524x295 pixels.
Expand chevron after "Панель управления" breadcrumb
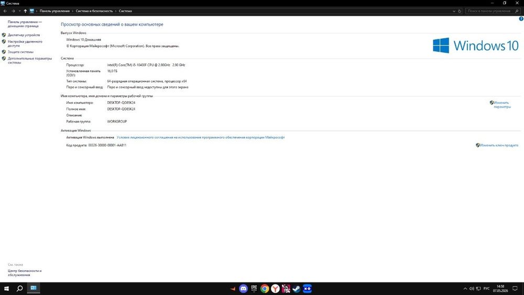tap(72, 11)
